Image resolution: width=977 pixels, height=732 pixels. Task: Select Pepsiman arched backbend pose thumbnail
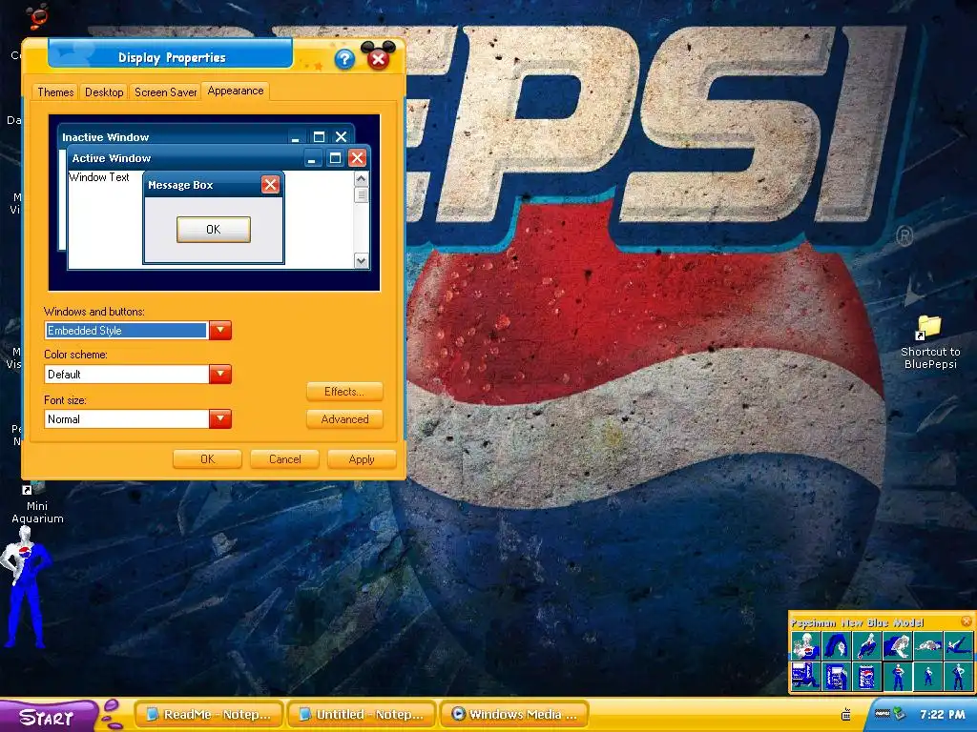tap(836, 645)
